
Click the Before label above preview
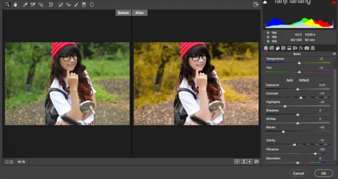click(123, 13)
